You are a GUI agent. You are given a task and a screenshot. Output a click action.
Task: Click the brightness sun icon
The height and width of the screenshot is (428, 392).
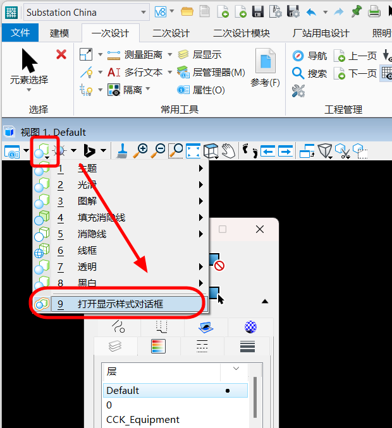point(59,151)
